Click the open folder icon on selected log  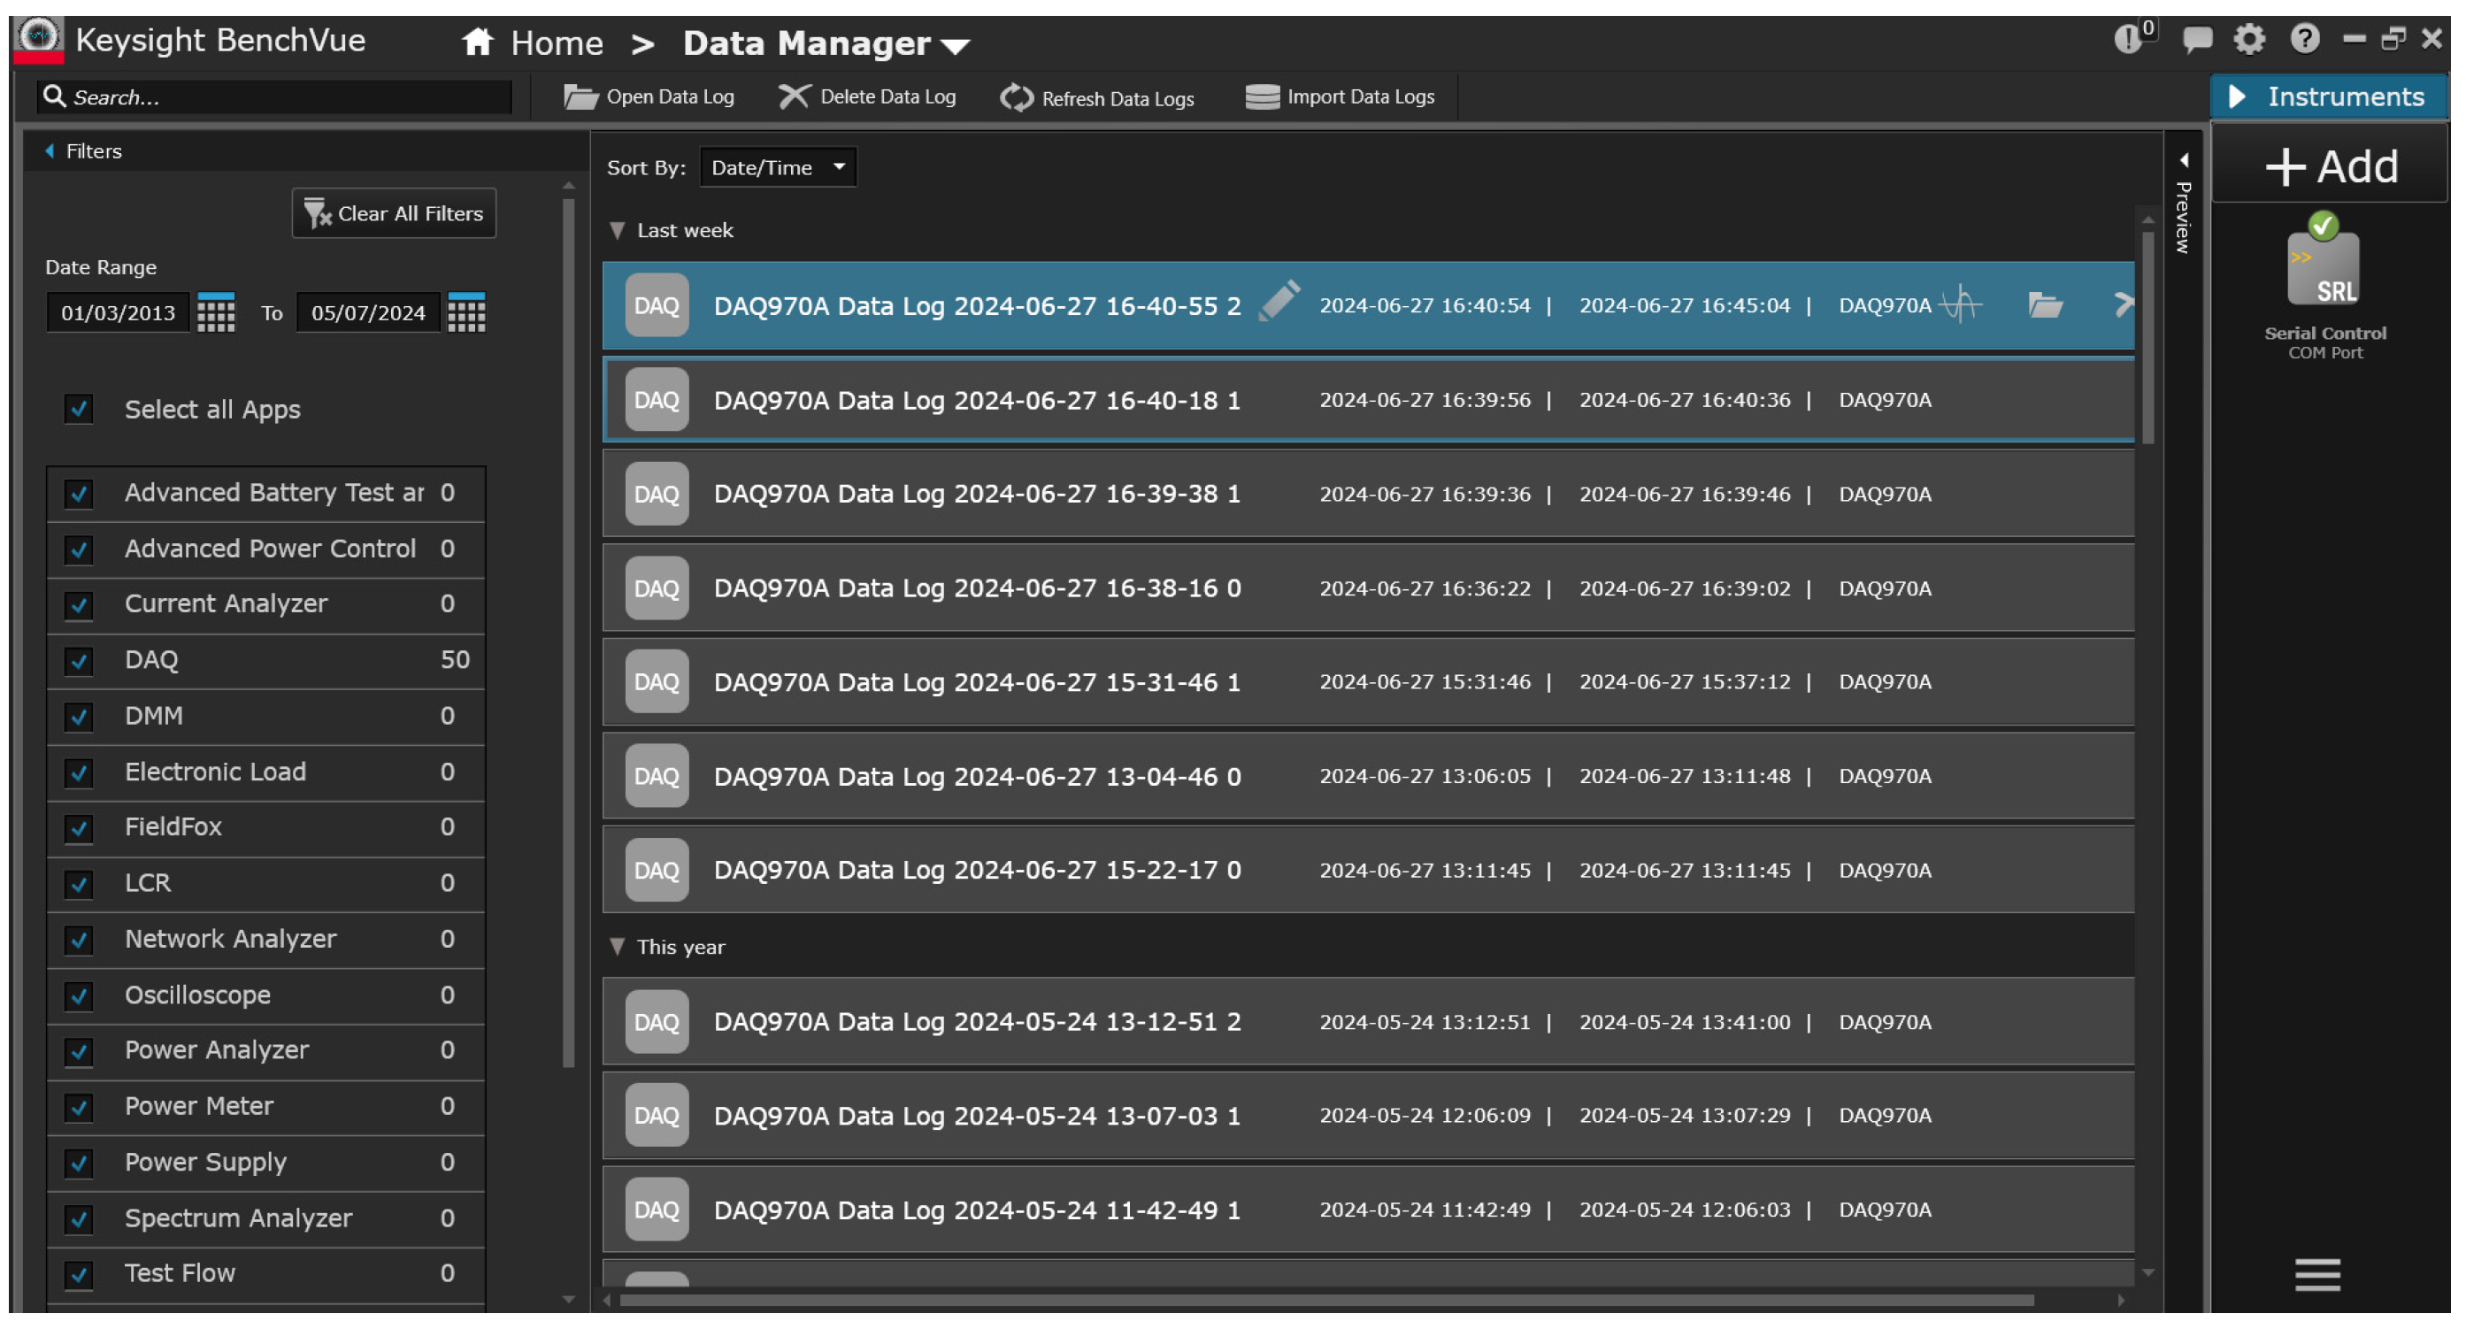tap(2045, 305)
